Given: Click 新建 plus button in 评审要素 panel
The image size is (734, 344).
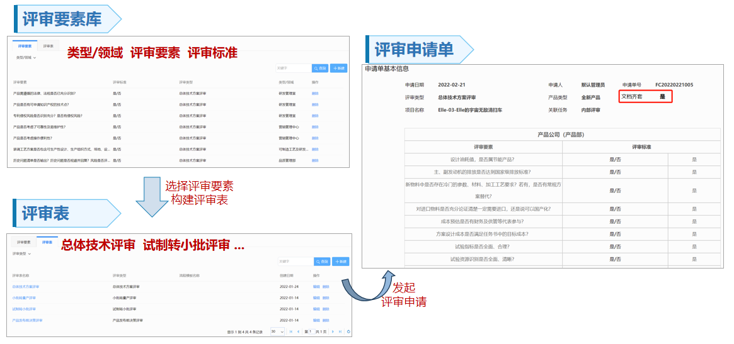Looking at the screenshot, I should tap(339, 68).
